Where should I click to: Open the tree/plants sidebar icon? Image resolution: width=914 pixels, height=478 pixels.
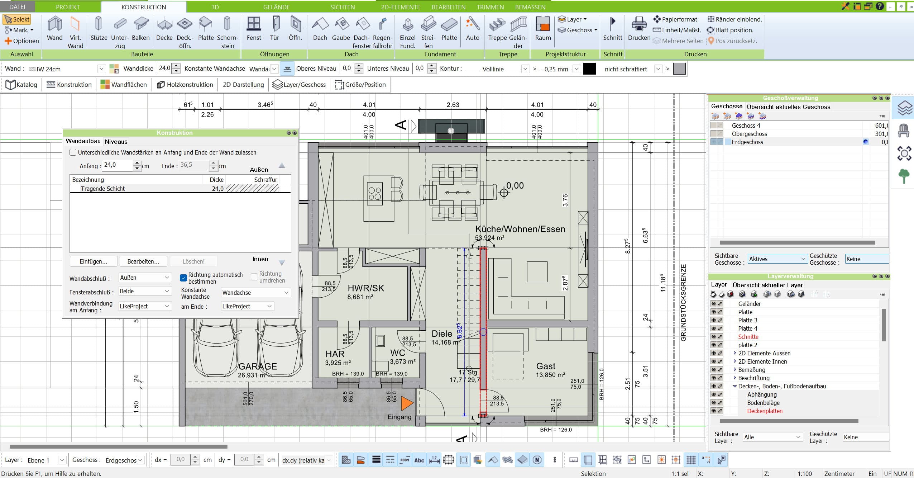904,176
